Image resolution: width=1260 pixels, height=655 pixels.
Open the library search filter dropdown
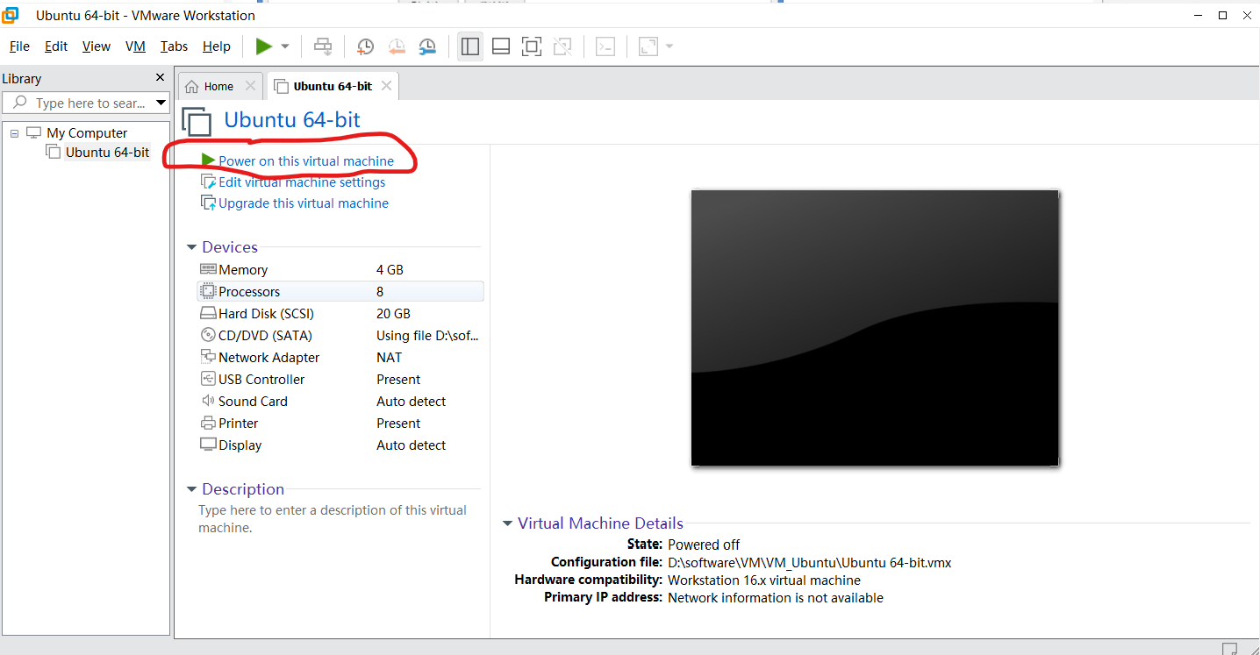[x=161, y=103]
